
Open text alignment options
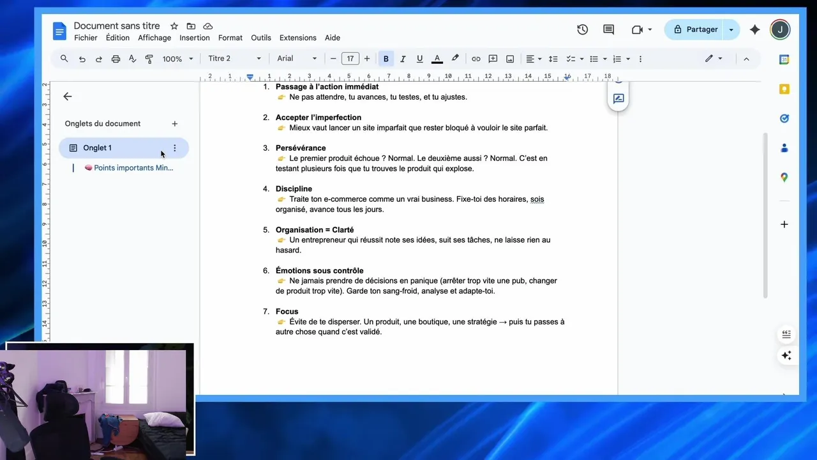534,59
